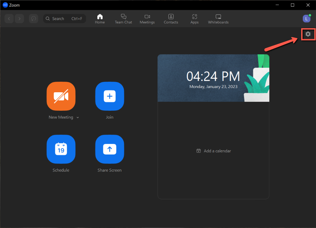Screen dimensions: 316x228
Task: Click the back navigation arrow
Action: [9, 18]
